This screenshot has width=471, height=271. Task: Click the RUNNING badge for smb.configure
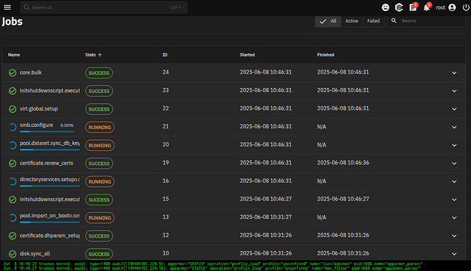100,128
